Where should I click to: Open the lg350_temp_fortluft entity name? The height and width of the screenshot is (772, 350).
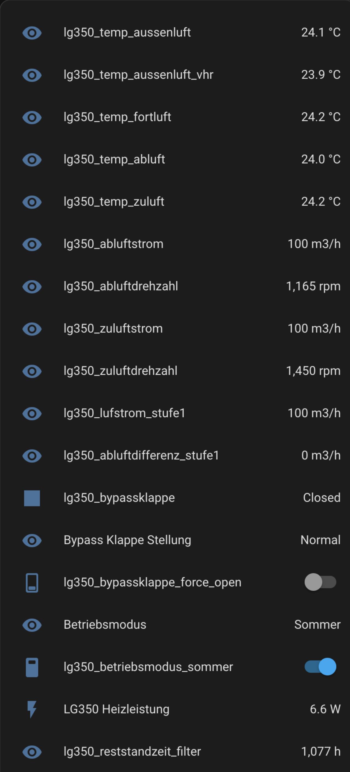pos(117,117)
